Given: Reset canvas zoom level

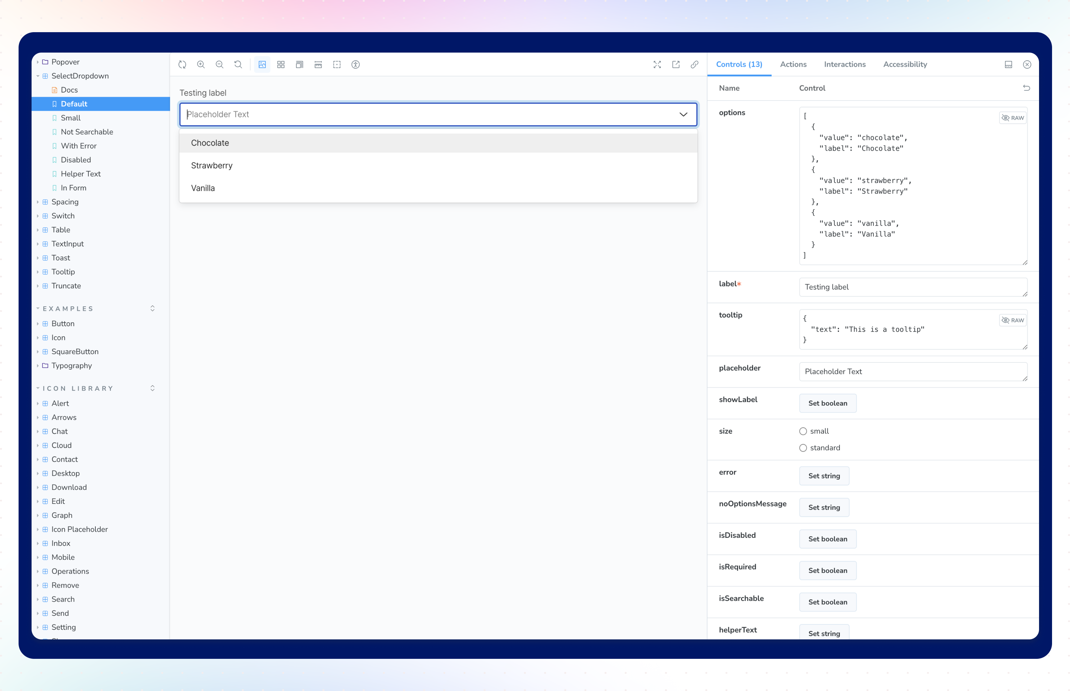Looking at the screenshot, I should [238, 65].
